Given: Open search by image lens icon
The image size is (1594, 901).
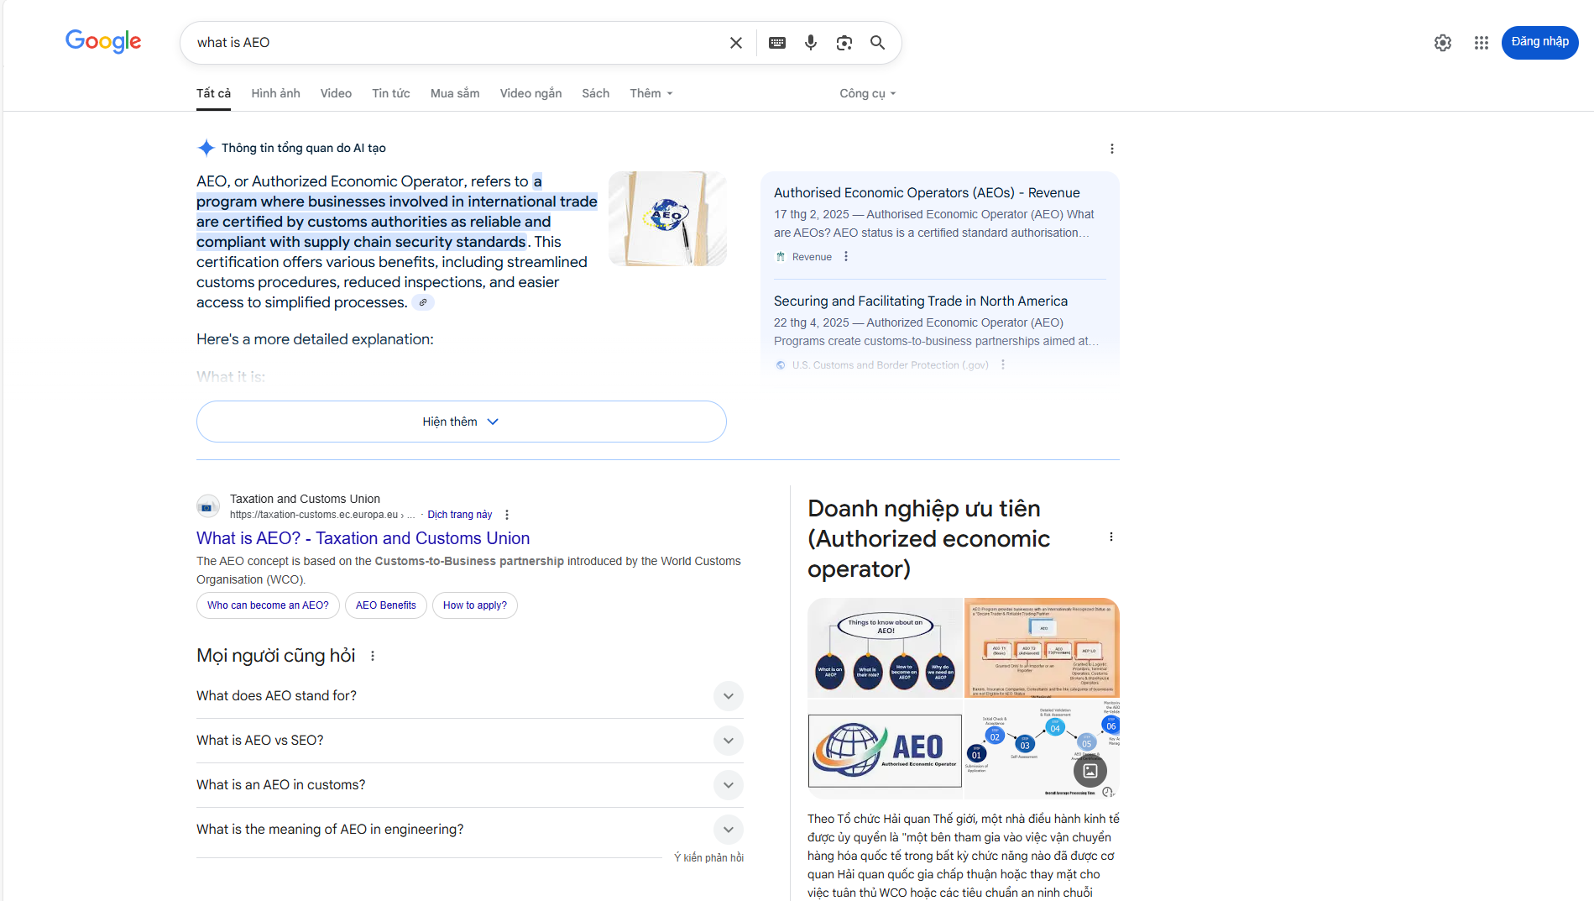Looking at the screenshot, I should [x=844, y=43].
